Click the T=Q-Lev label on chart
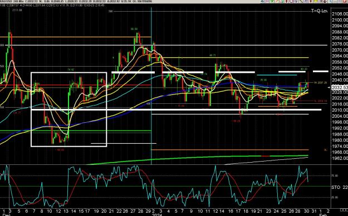 tap(320, 11)
